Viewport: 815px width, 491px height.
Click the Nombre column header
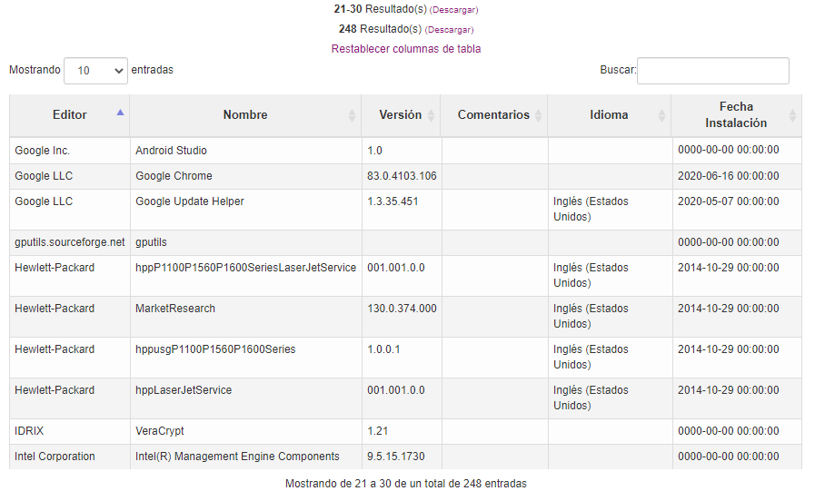coord(245,115)
